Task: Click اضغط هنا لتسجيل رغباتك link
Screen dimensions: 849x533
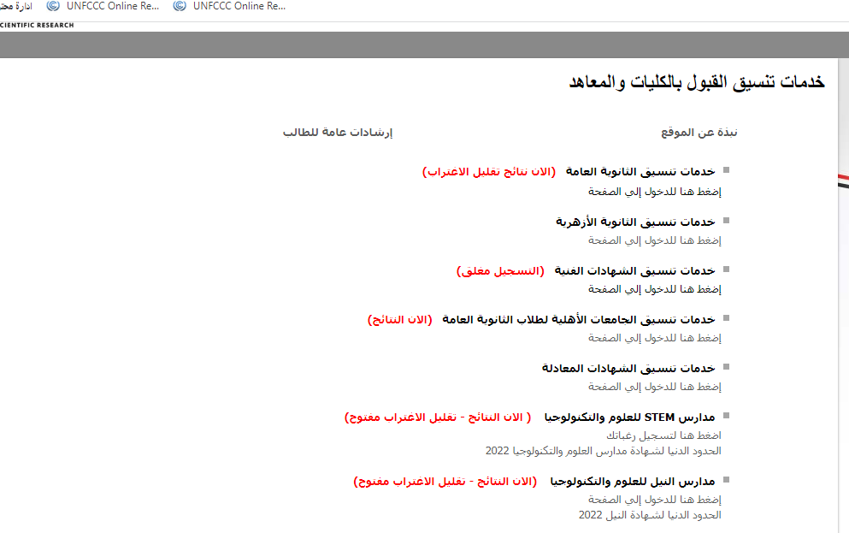Action: 664,435
